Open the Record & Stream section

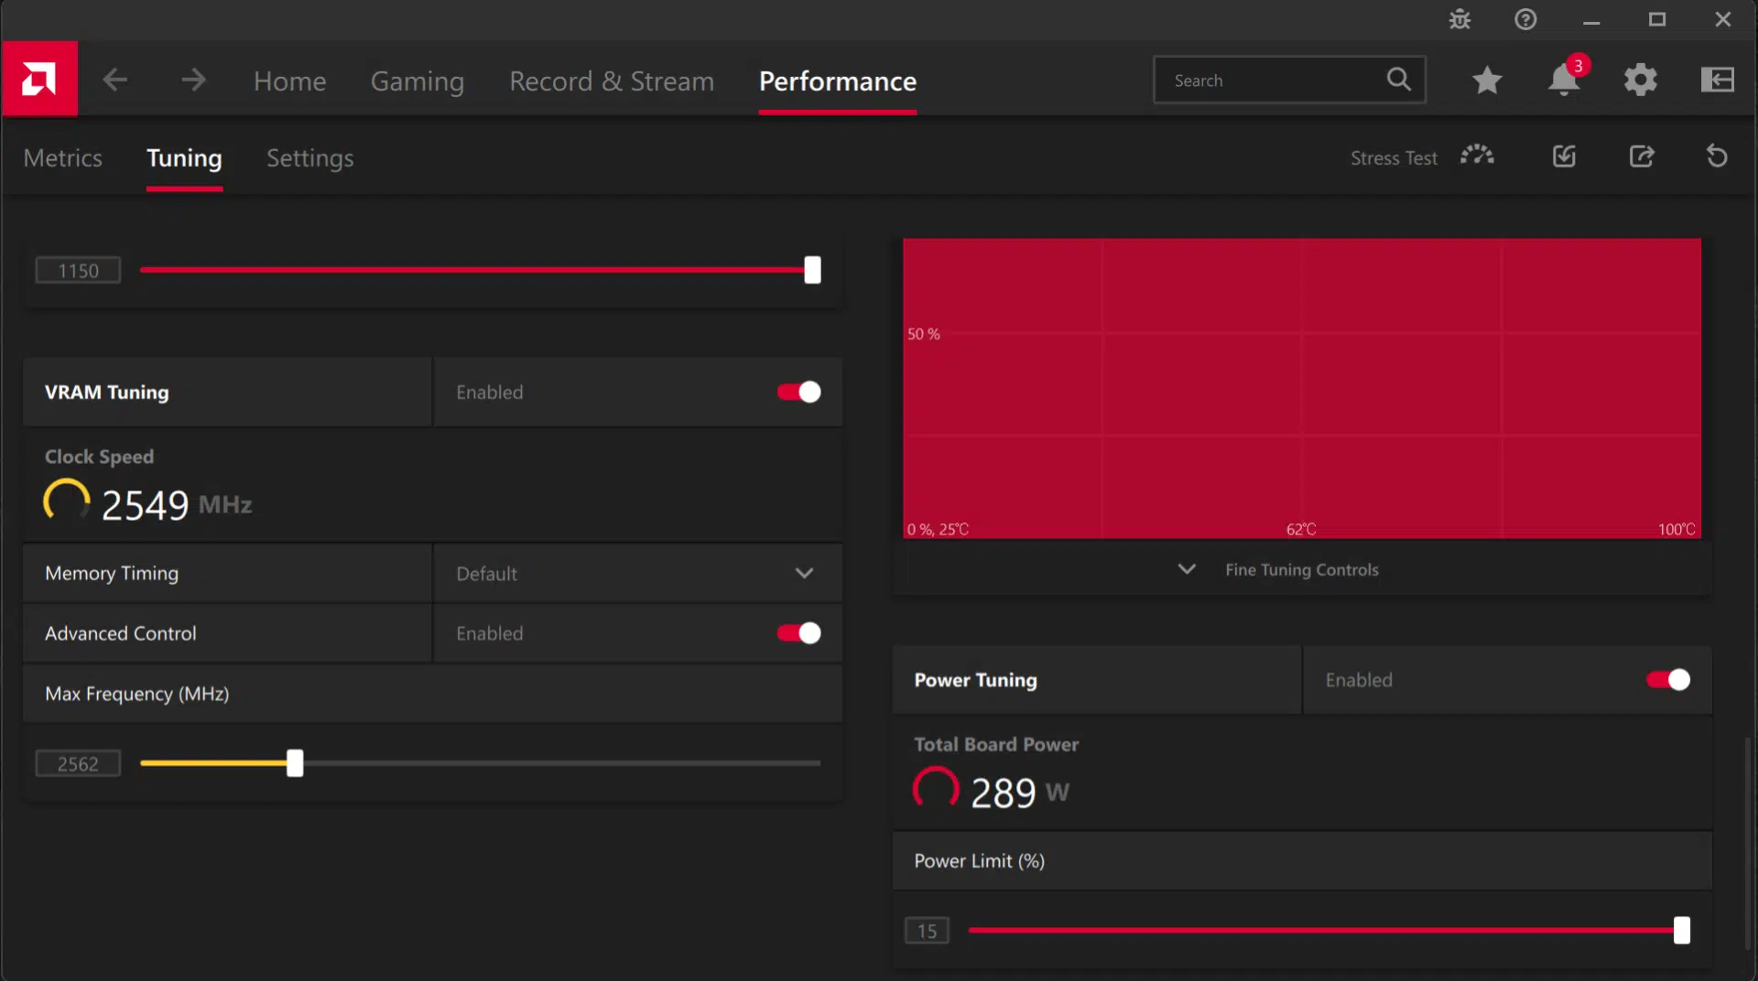tap(611, 81)
